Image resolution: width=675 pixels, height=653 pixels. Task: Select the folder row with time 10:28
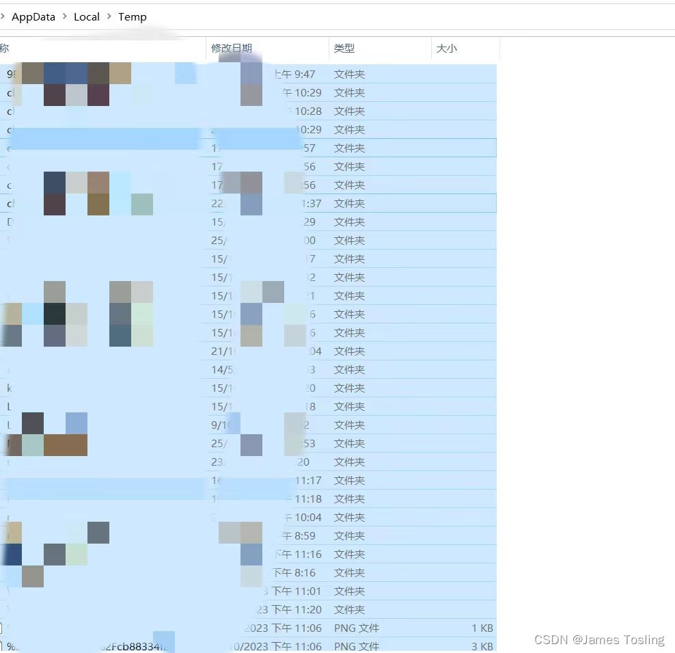click(248, 111)
